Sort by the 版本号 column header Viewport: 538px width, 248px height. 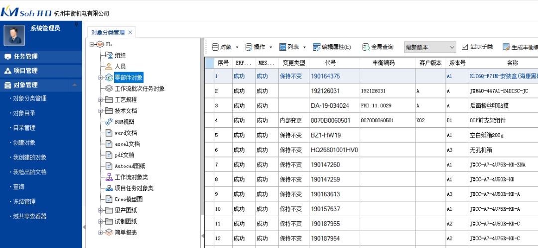(457, 63)
